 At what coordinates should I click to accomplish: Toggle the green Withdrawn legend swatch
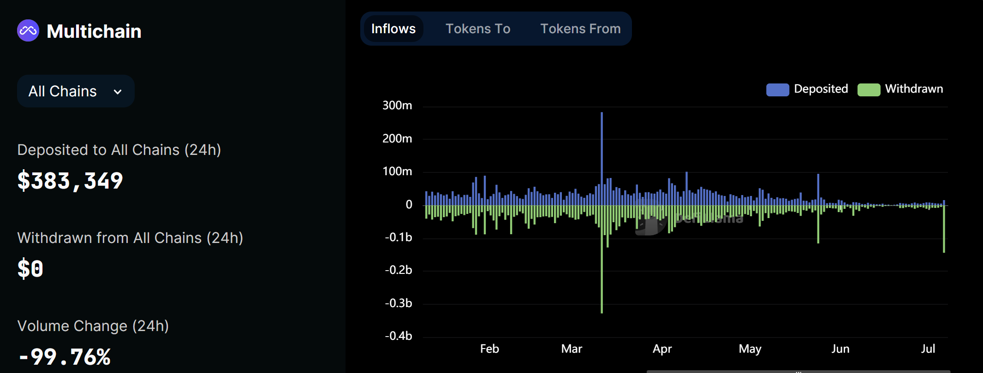click(x=869, y=89)
